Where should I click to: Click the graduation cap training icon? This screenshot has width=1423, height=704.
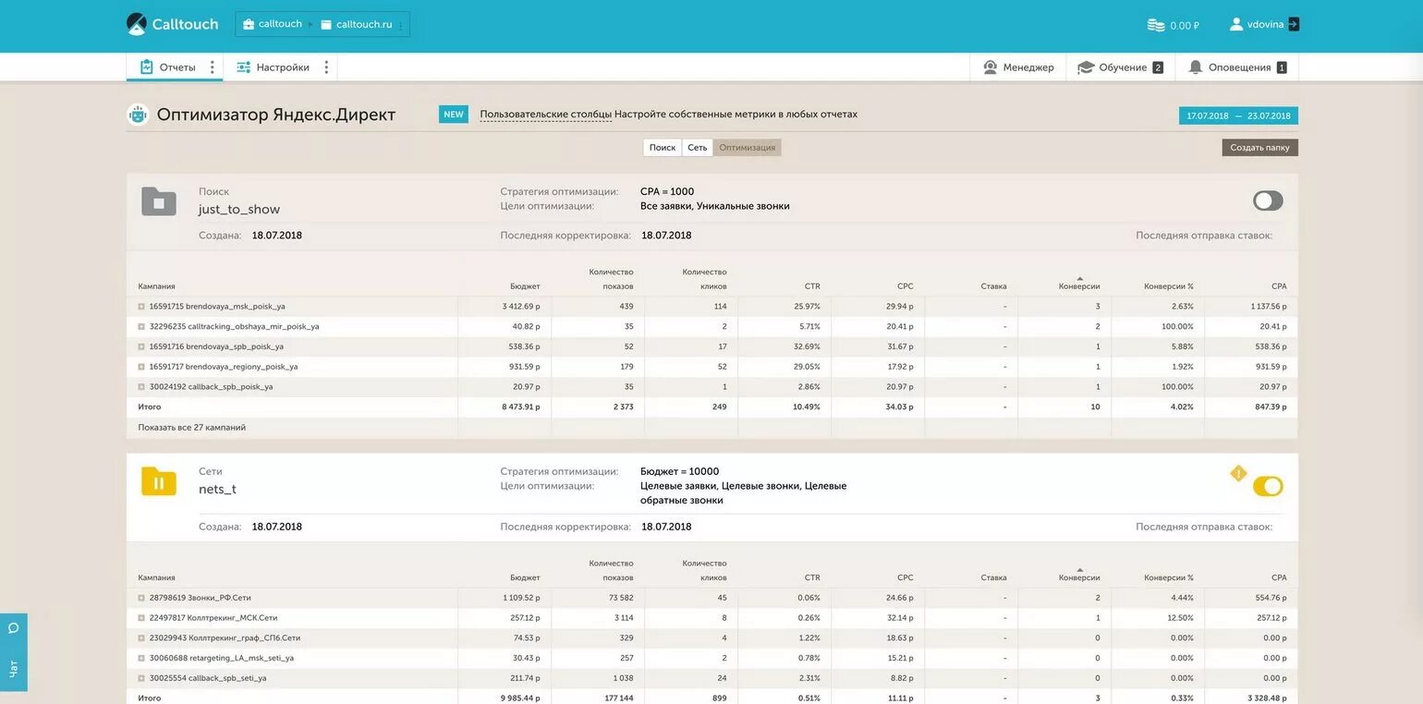pos(1086,67)
